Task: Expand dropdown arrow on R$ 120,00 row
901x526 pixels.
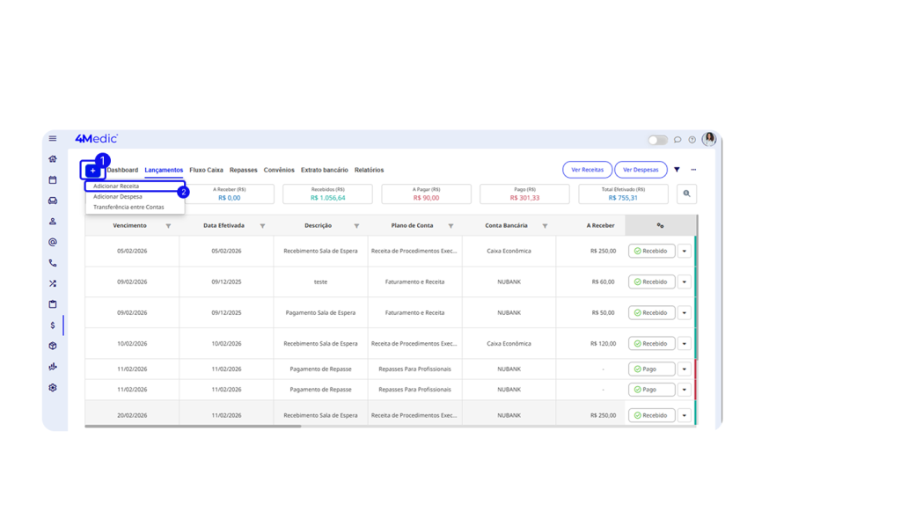Action: pos(685,343)
